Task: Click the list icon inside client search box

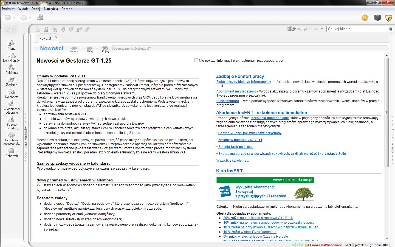Action: click(391, 29)
